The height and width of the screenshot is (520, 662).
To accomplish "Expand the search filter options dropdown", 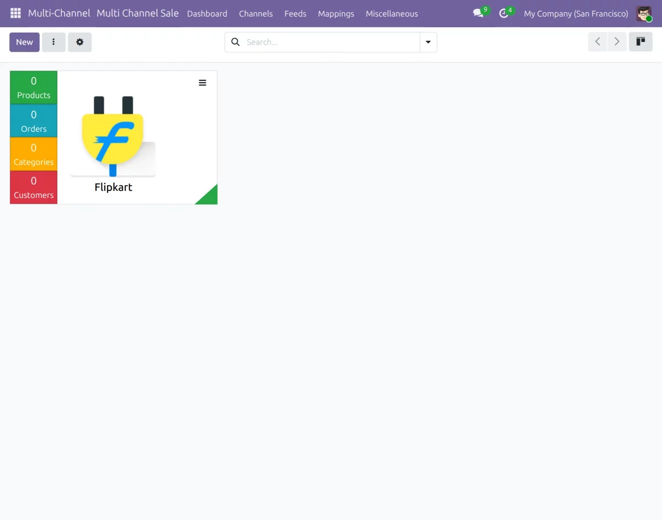I will (x=428, y=42).
